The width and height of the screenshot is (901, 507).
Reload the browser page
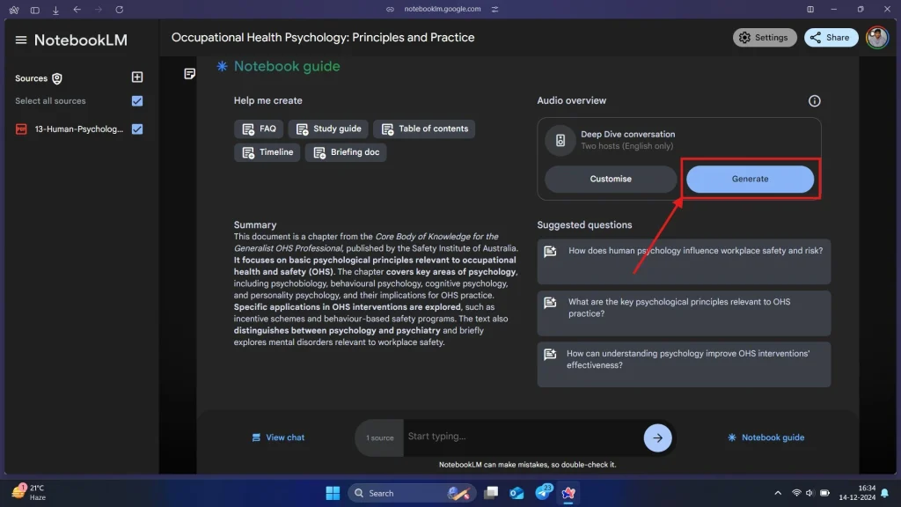[120, 9]
